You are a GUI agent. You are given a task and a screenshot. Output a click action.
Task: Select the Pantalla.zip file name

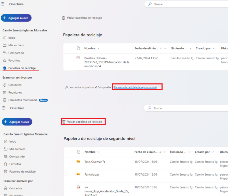tap(92, 174)
